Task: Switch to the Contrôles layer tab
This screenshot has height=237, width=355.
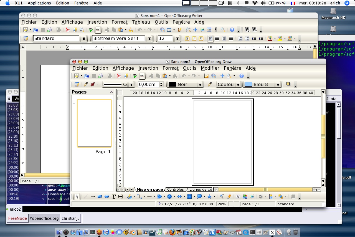Action: pos(175,190)
